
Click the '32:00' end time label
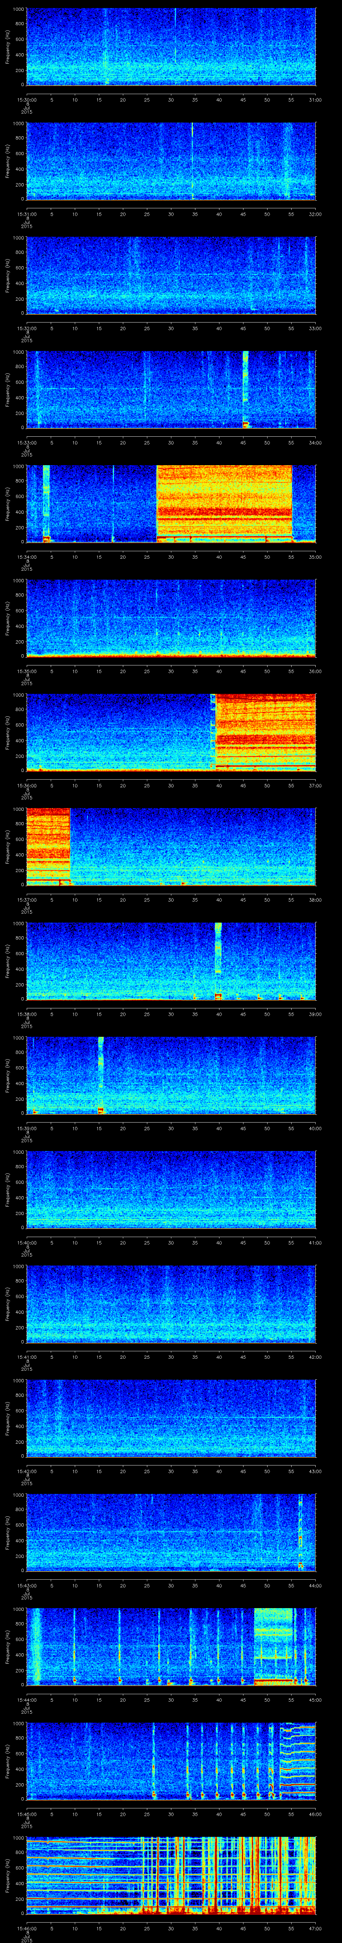coord(315,214)
